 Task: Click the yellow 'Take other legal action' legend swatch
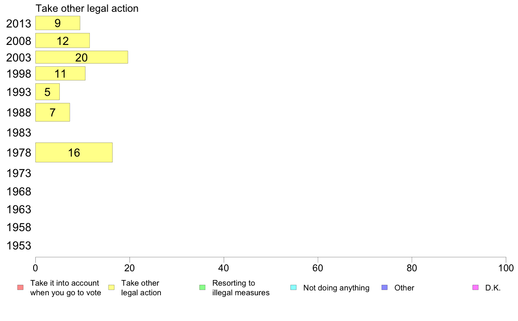(111, 287)
